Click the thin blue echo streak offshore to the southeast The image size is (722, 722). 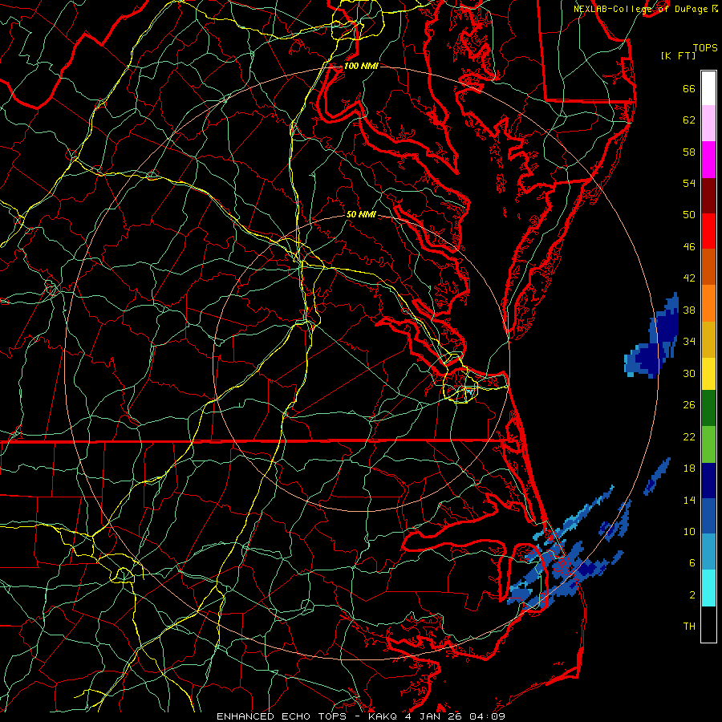click(656, 477)
